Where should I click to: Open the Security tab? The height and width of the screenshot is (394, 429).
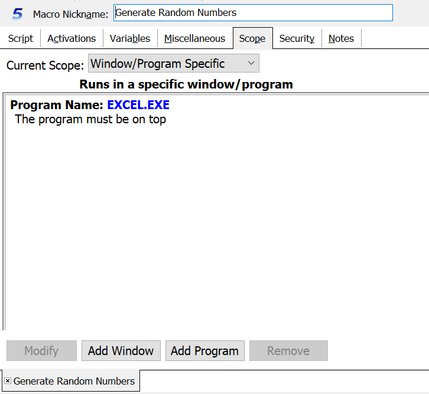297,38
